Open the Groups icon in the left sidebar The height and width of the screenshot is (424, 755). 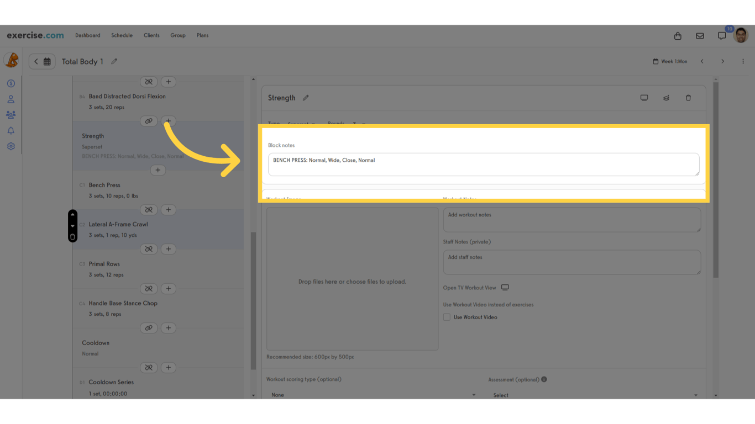pyautogui.click(x=11, y=114)
